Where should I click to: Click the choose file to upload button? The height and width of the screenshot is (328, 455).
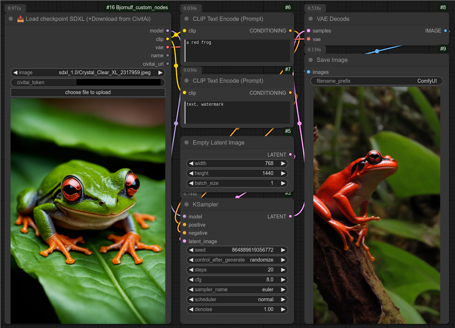pos(88,93)
